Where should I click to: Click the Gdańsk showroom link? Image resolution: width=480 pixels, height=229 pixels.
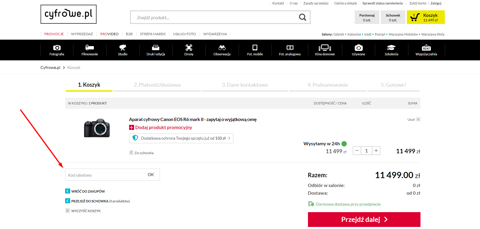click(339, 34)
